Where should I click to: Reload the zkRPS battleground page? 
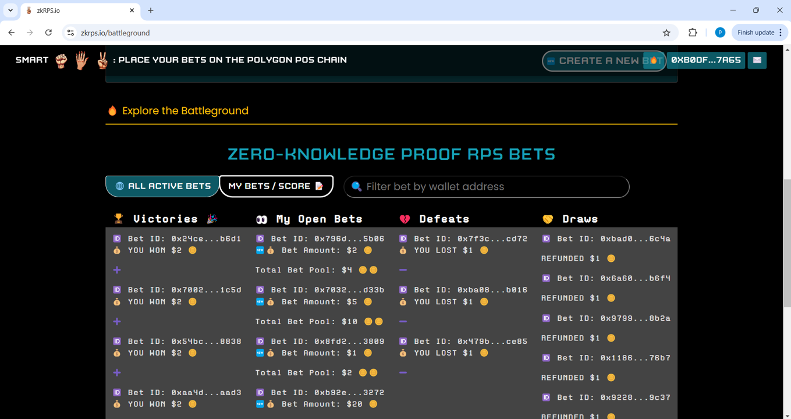click(x=48, y=33)
